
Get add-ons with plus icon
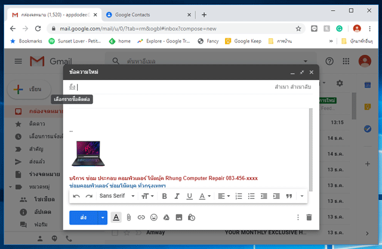coord(368,164)
